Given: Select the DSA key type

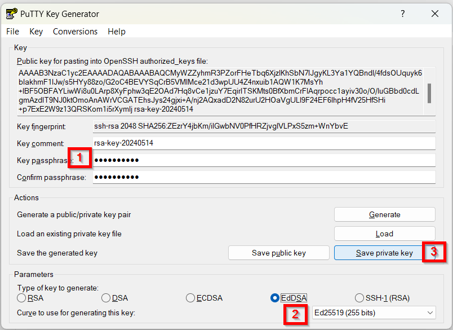Looking at the screenshot, I should (115, 298).
